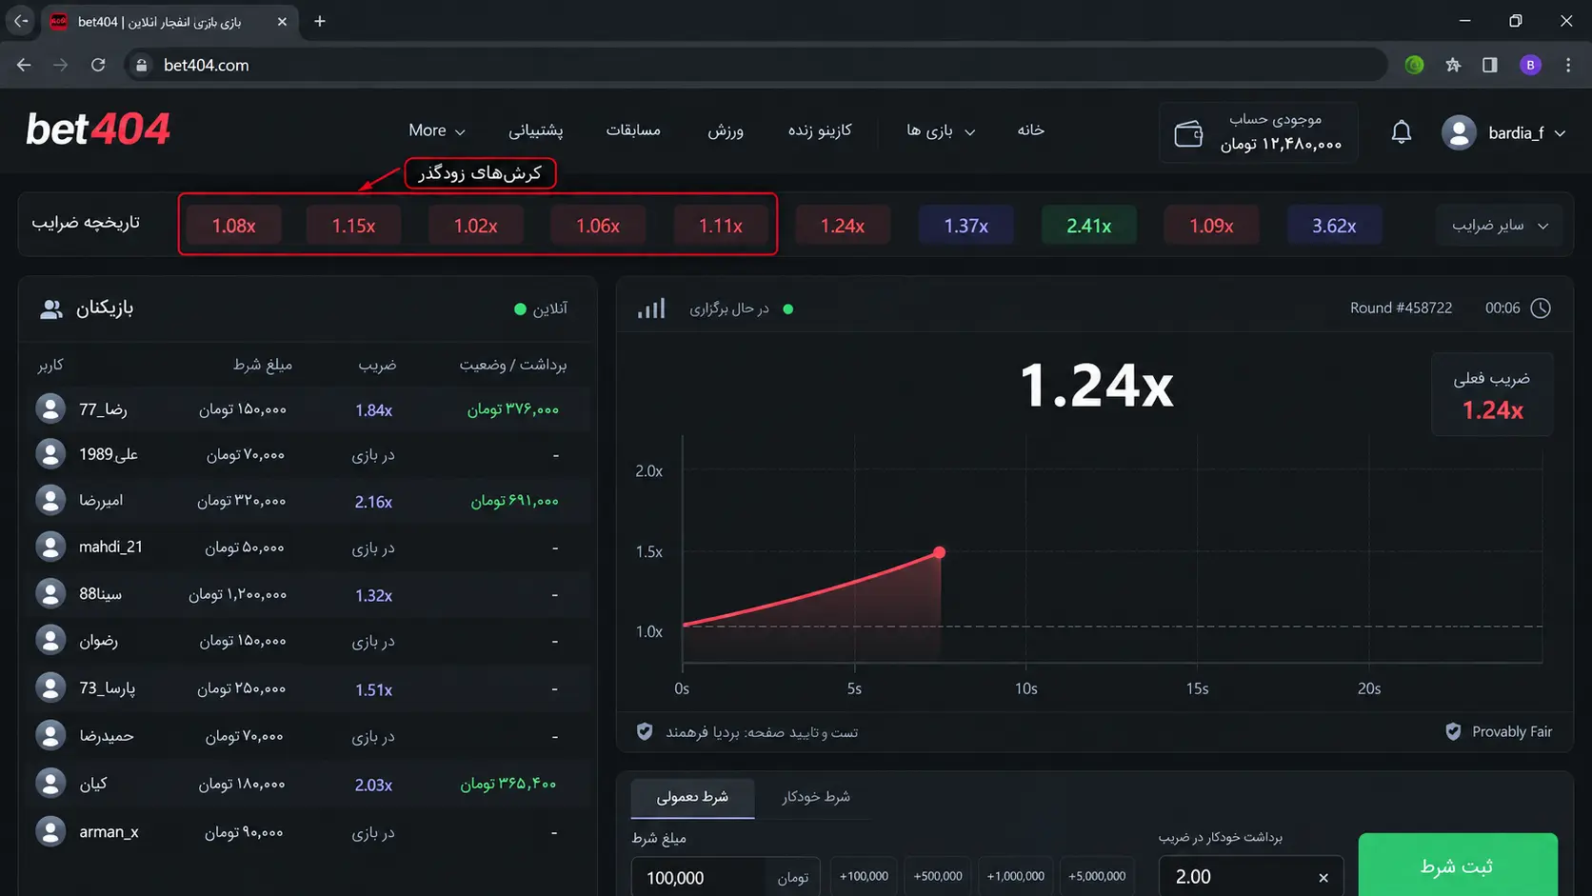Reload the page in browser toolbar

[x=98, y=65]
